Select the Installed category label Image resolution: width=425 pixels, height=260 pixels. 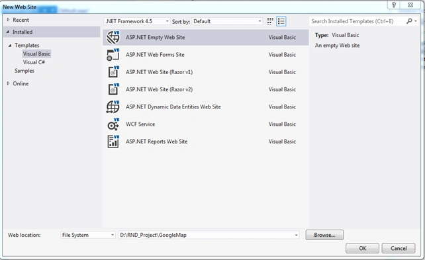tap(23, 32)
